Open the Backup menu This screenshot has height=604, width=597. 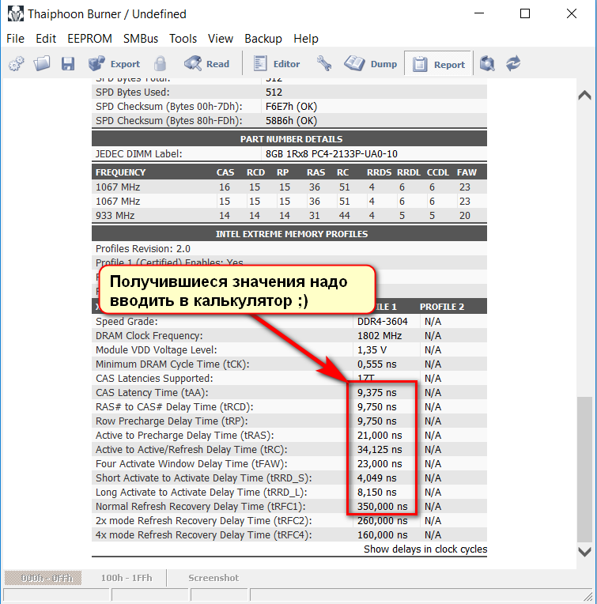pyautogui.click(x=263, y=39)
